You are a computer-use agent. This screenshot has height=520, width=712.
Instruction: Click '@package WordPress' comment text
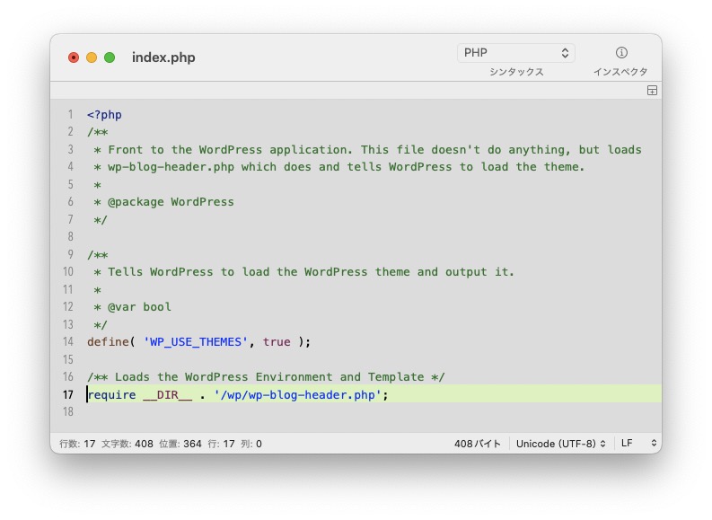tap(171, 202)
